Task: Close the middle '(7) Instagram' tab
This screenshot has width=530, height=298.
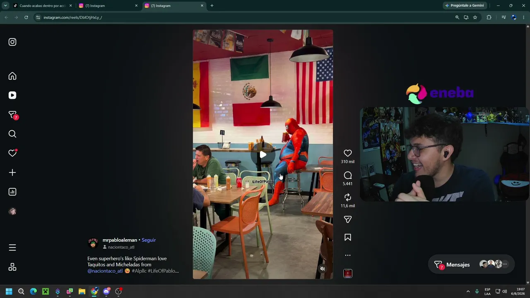Action: pos(136,6)
